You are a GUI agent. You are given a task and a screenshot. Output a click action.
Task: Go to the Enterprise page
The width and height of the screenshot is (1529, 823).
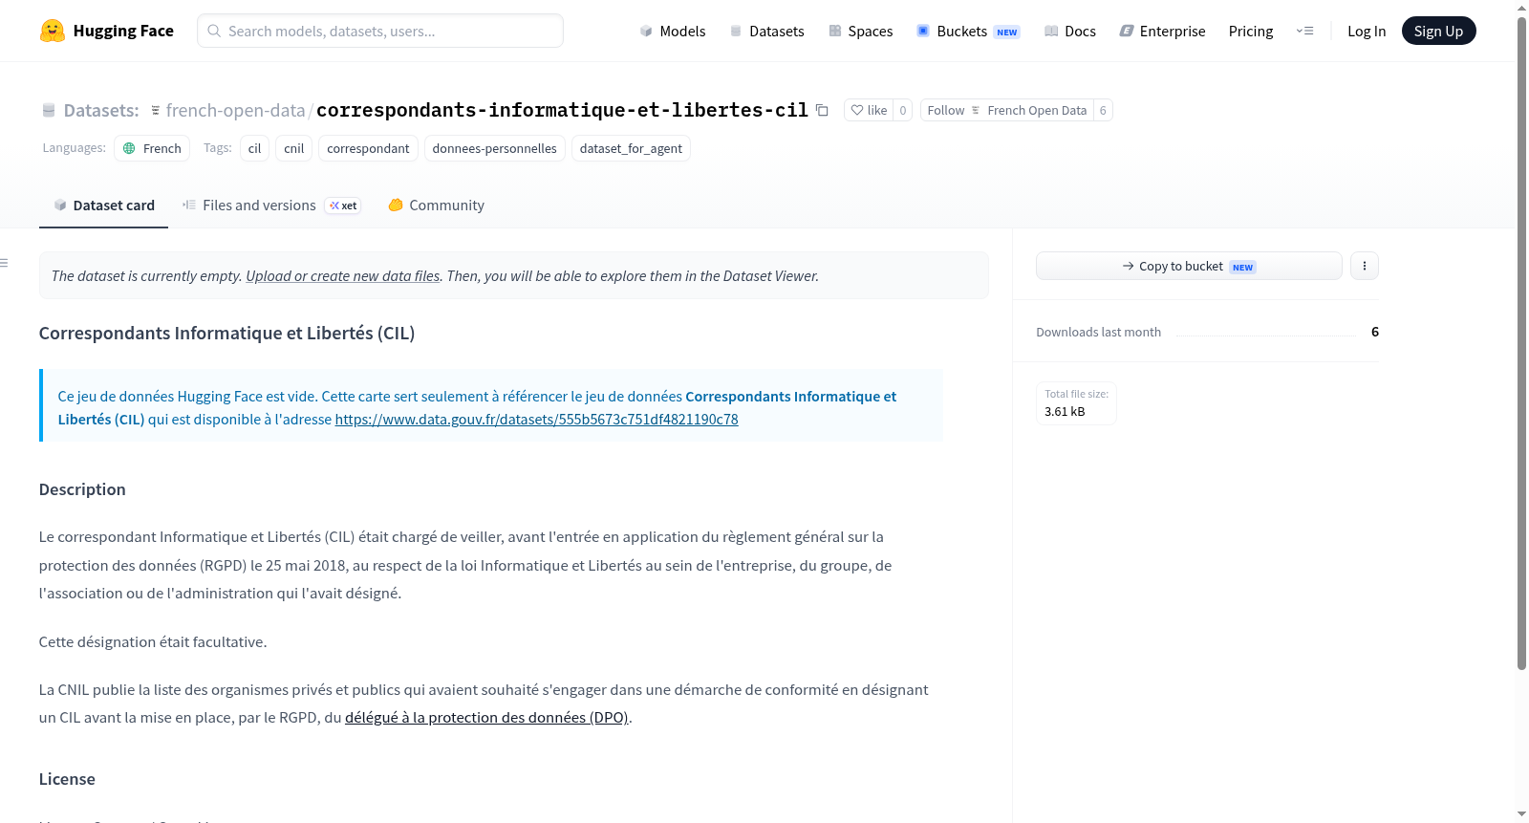tap(1162, 31)
